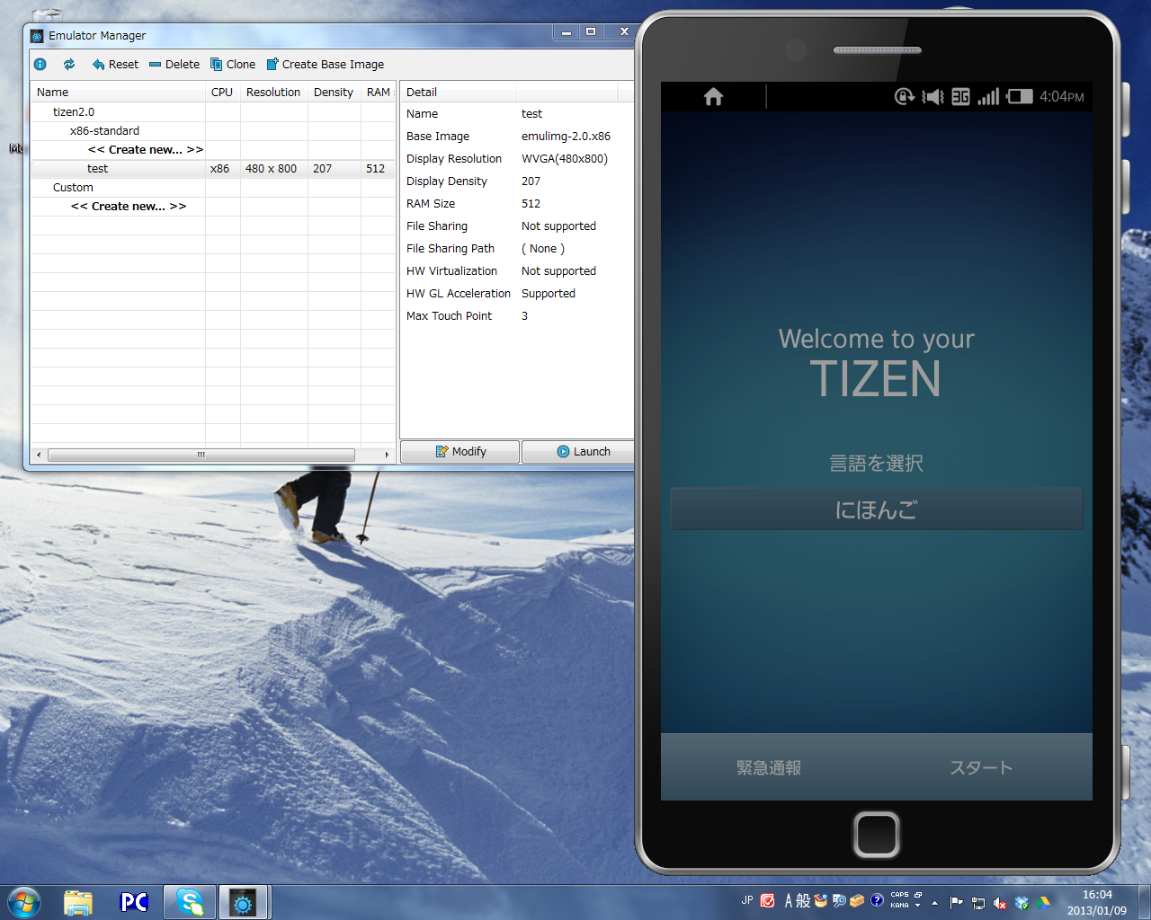Click the WVGA(480x800) resolution value
The height and width of the screenshot is (920, 1151).
pos(565,158)
